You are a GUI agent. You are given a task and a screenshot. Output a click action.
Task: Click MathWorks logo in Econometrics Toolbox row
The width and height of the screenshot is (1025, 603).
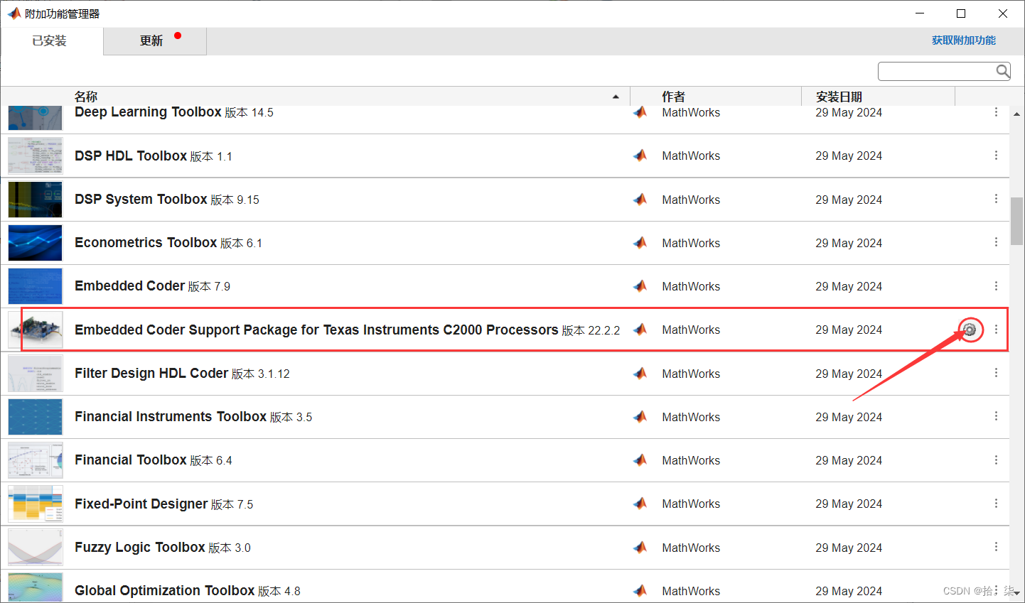tap(640, 243)
